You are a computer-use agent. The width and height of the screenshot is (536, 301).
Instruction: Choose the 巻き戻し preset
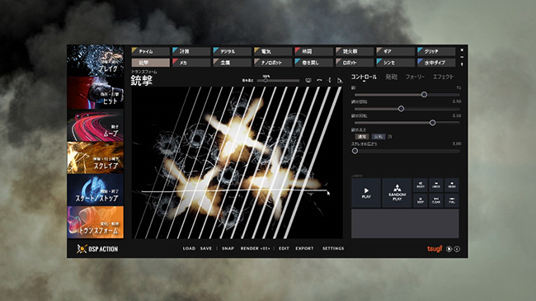[x=313, y=63]
